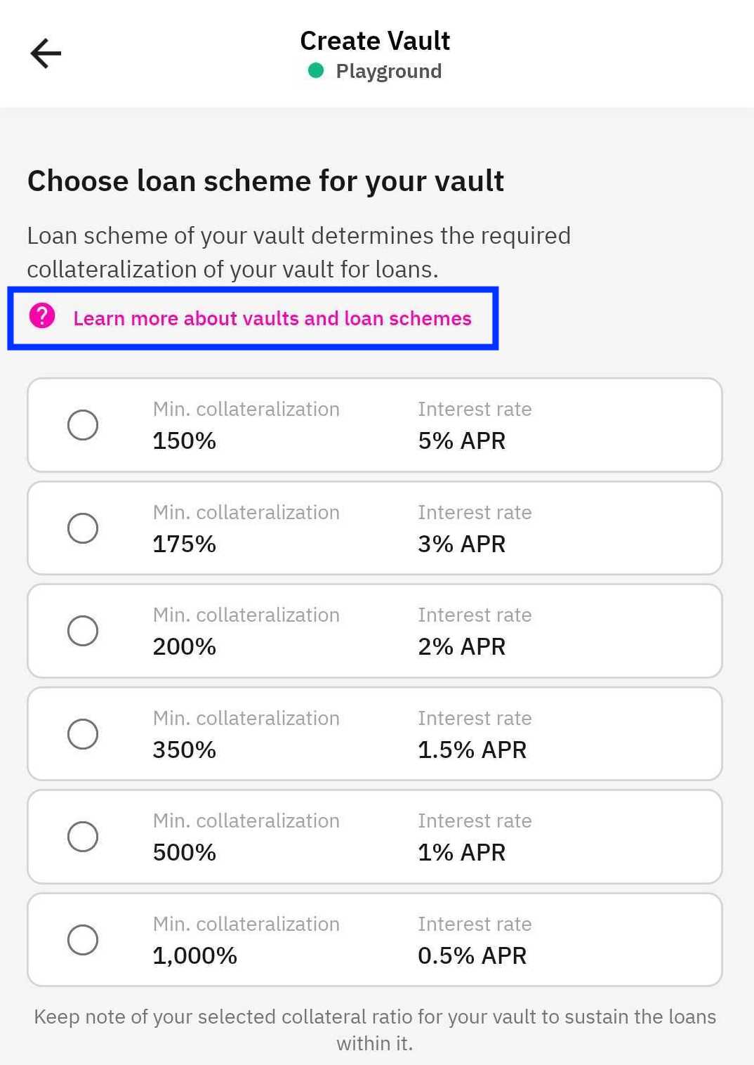
Task: Click the Create Vault title
Action: tap(375, 41)
